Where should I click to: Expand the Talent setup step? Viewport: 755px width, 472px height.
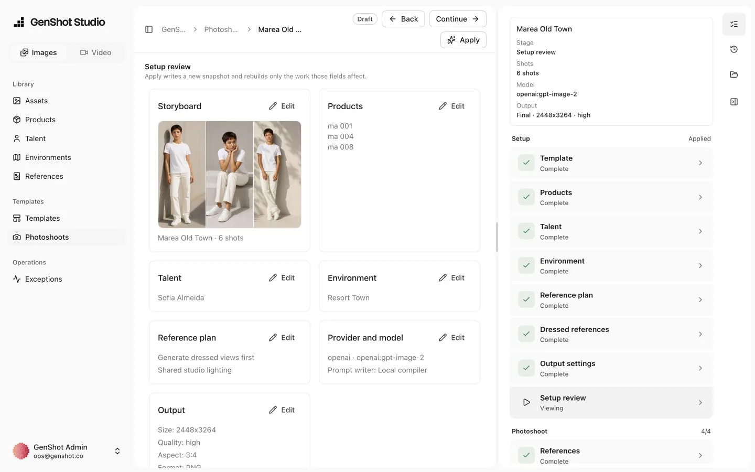(x=611, y=231)
